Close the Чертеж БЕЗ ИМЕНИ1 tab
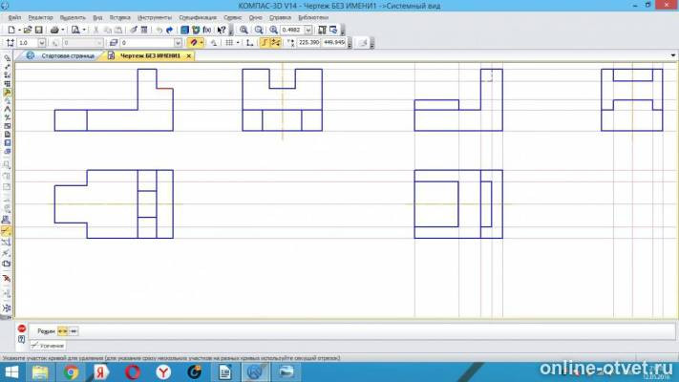 point(189,56)
